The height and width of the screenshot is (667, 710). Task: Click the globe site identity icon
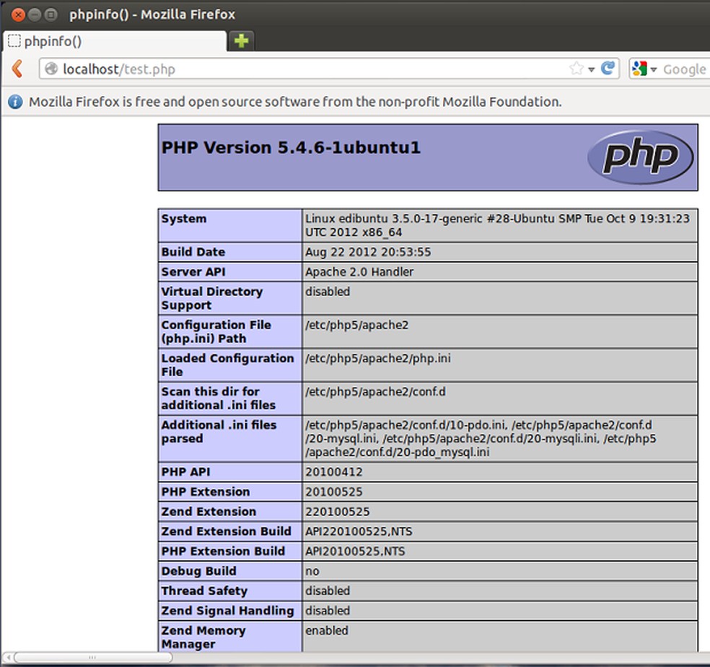50,69
